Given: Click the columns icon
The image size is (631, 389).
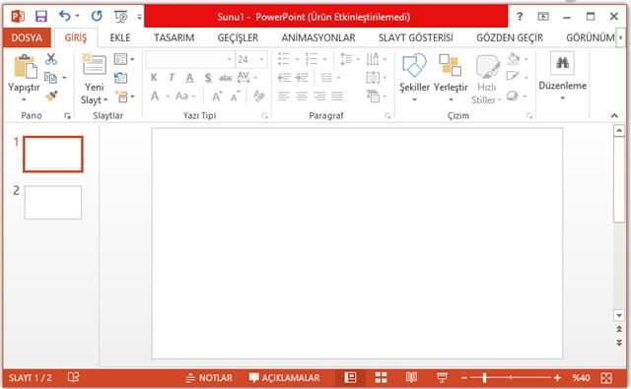Looking at the screenshot, I should [x=326, y=78].
